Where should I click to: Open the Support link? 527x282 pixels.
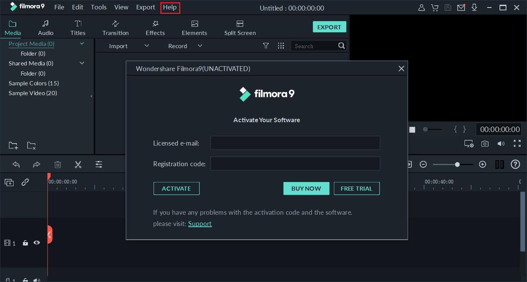click(200, 224)
